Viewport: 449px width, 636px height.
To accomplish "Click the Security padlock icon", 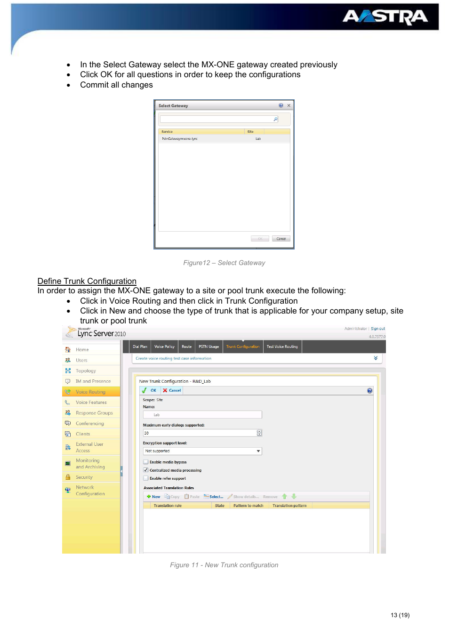I will (68, 477).
